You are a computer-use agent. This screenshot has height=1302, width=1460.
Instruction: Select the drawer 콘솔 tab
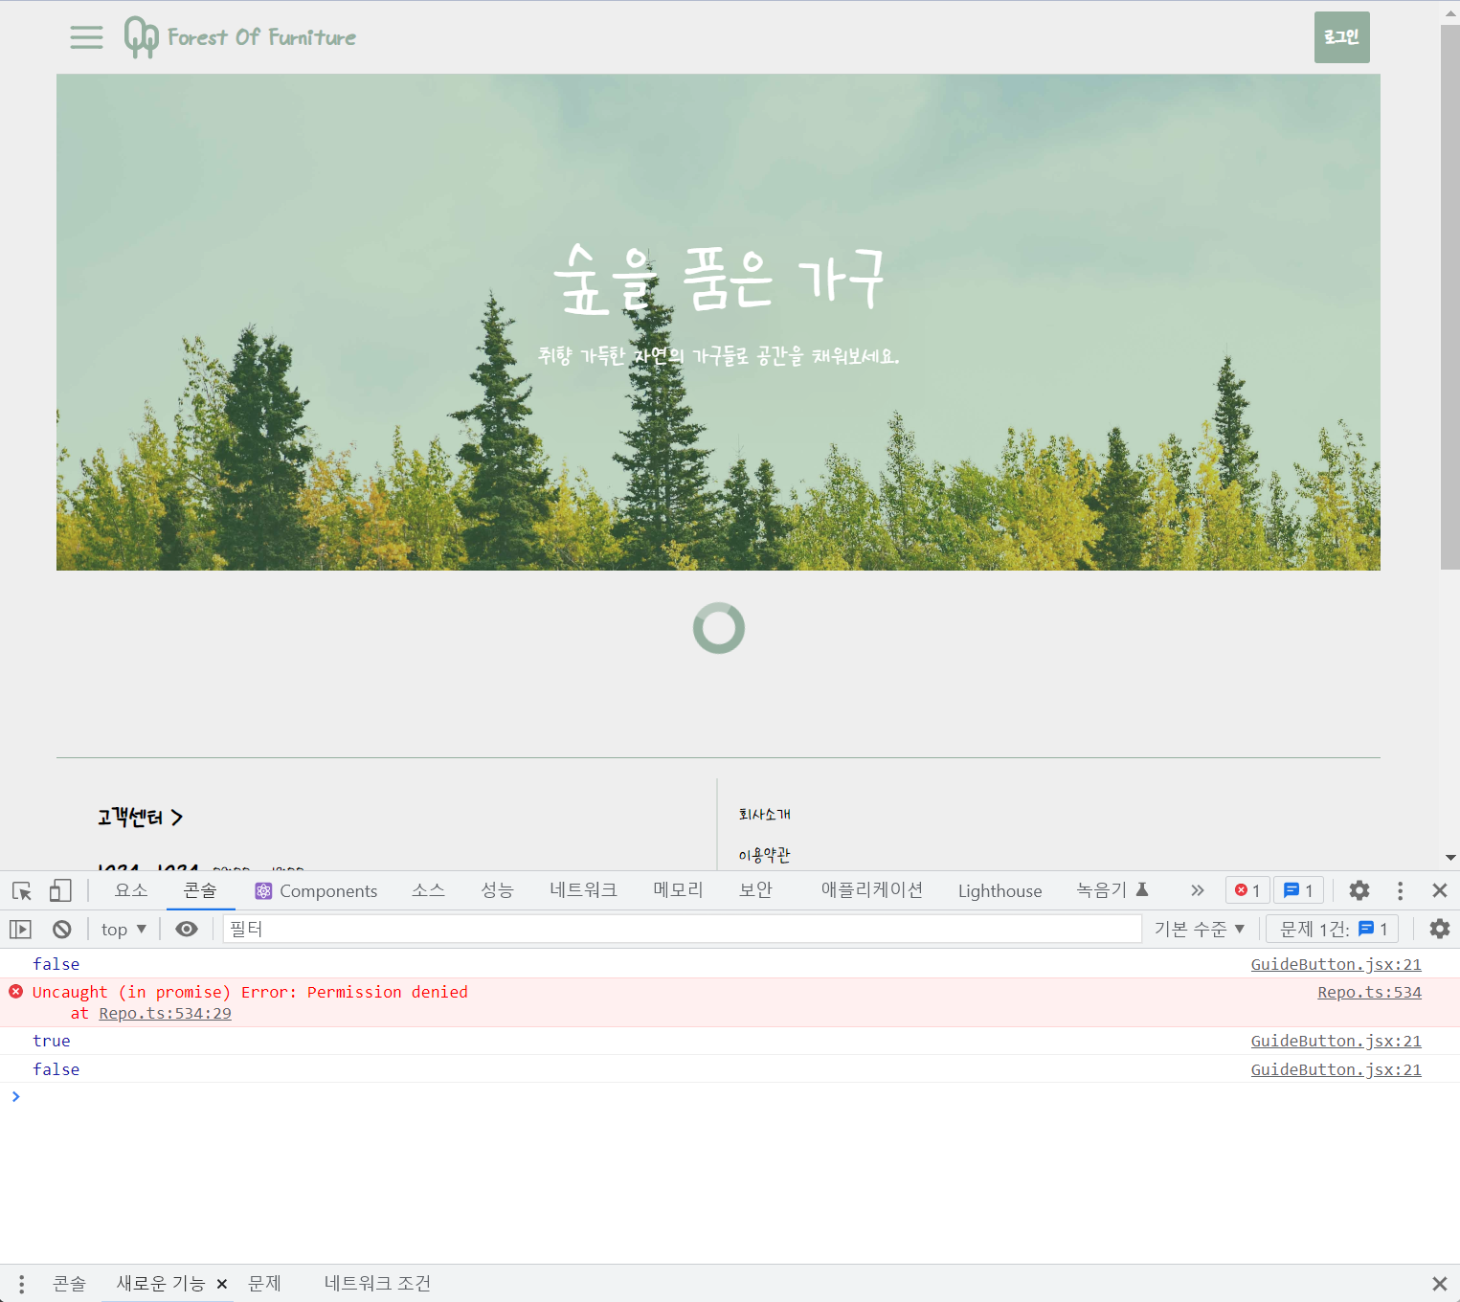[69, 1284]
